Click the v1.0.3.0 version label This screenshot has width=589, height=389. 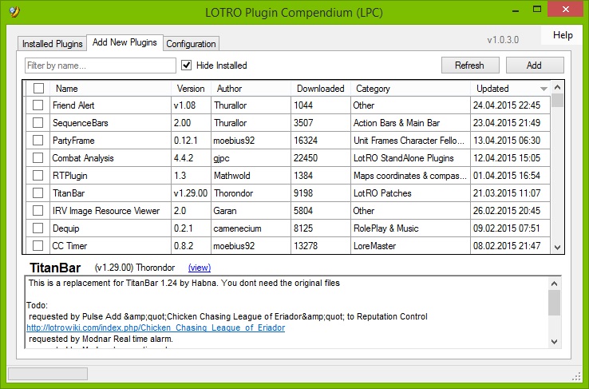(x=503, y=40)
